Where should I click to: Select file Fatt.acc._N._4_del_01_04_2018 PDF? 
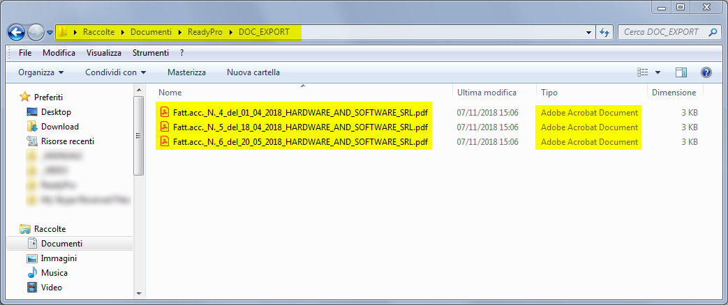click(300, 113)
